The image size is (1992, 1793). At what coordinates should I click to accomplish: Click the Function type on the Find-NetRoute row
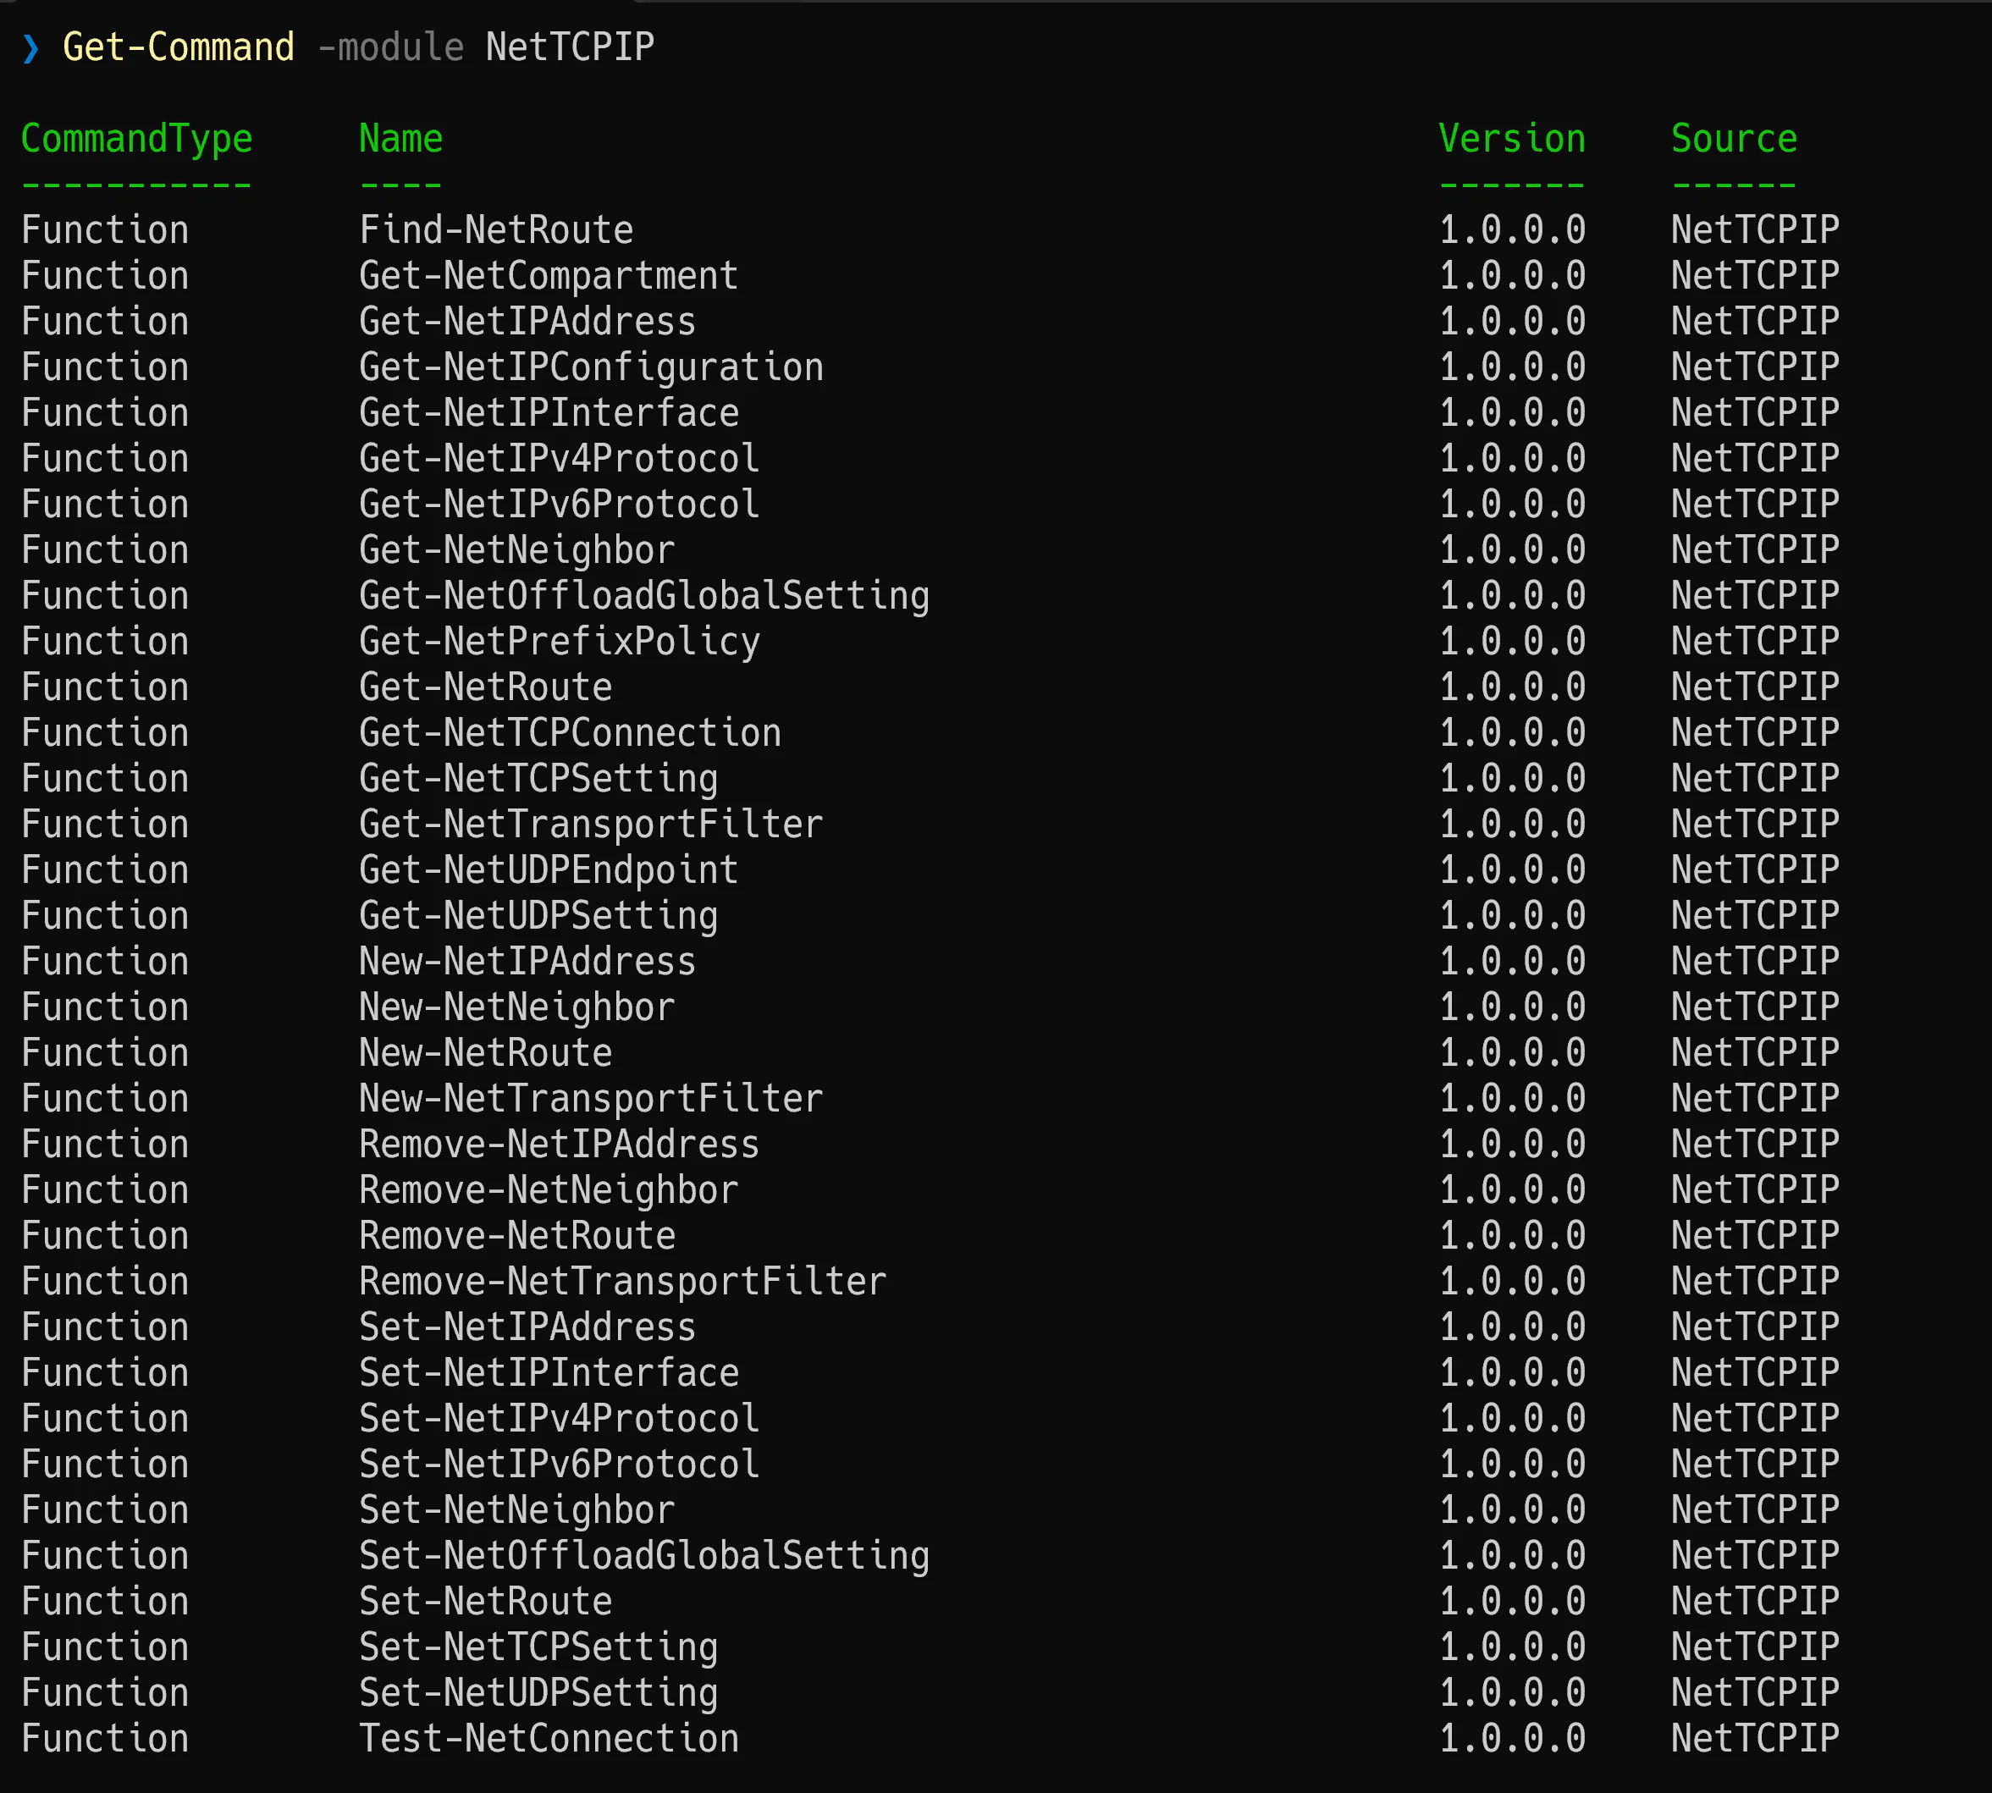click(106, 229)
